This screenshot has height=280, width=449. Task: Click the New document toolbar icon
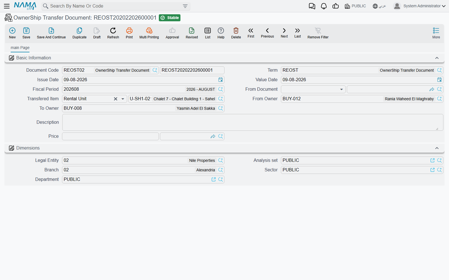point(12,33)
